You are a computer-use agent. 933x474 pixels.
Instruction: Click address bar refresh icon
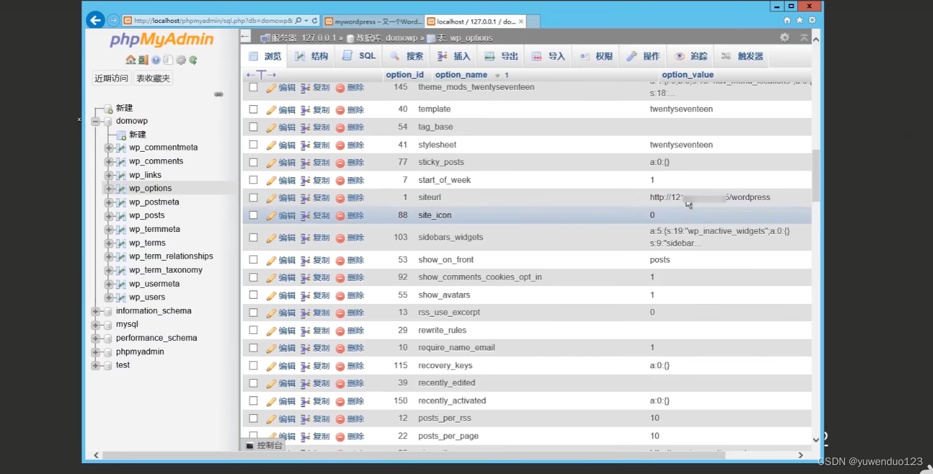tap(315, 20)
